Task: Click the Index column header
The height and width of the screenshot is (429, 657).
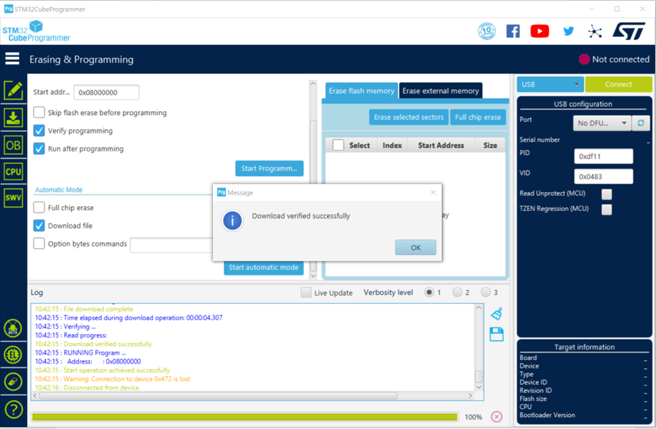Action: pos(392,145)
